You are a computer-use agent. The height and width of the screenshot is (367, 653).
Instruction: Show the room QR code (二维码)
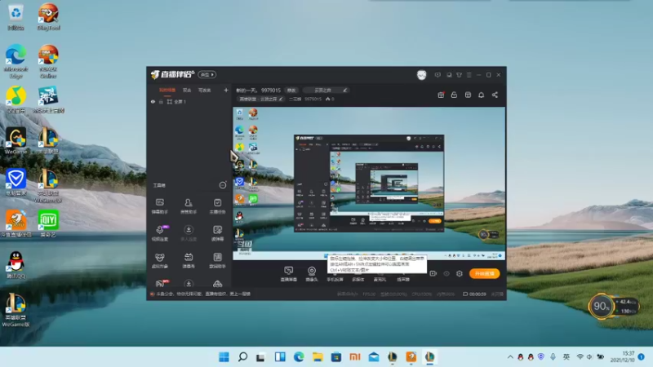click(x=295, y=99)
